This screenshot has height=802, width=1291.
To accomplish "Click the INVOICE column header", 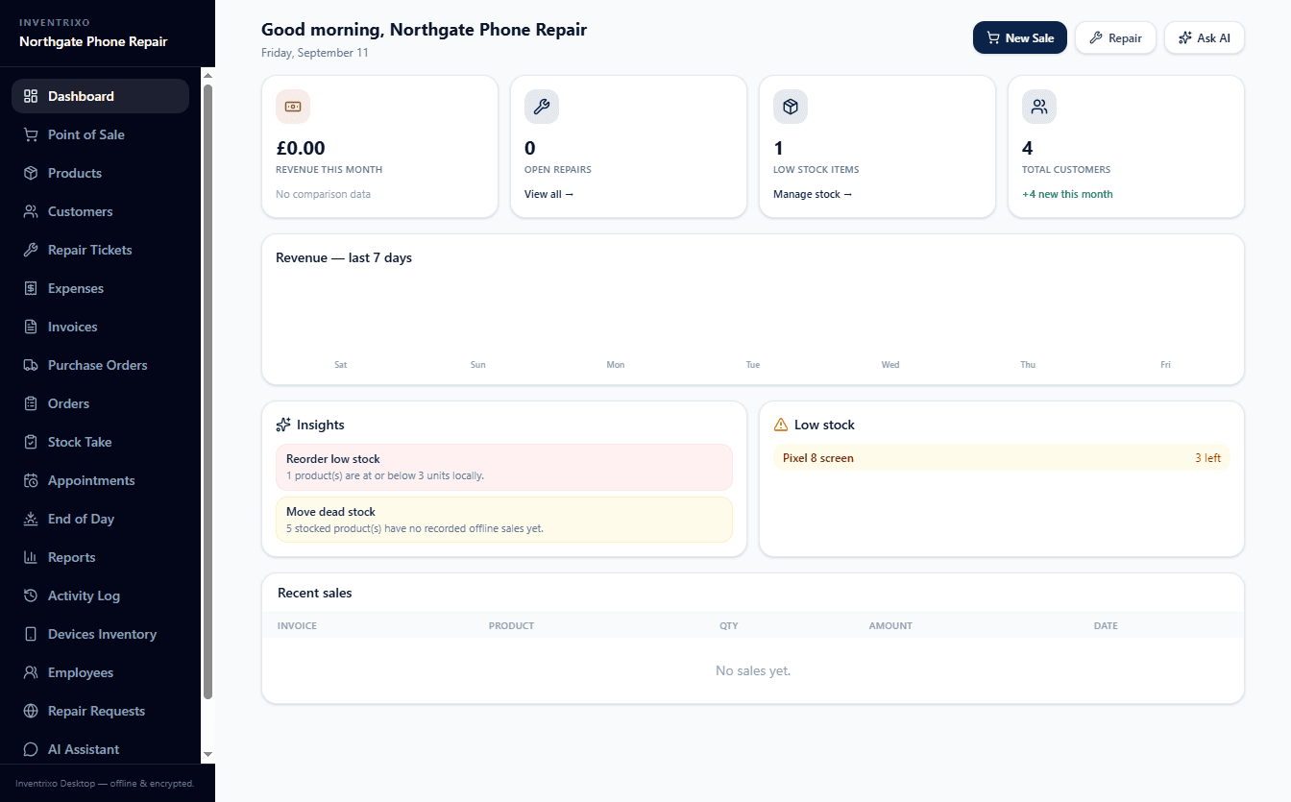I will tap(297, 625).
